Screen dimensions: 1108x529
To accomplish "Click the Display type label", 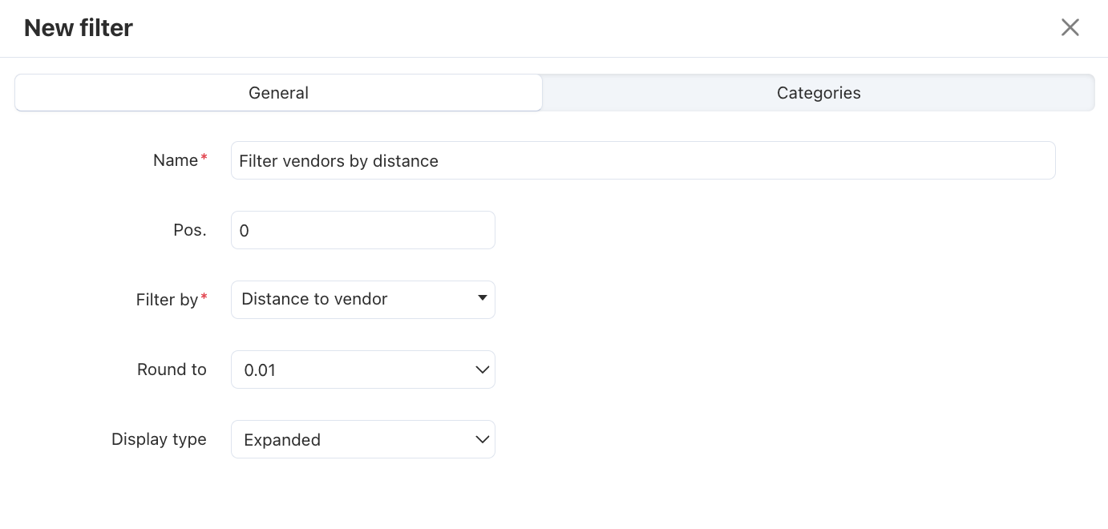I will [x=159, y=439].
